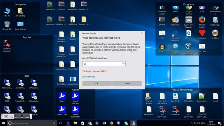This screenshot has width=224, height=126.
Task: Select the Shared Folders icon
Action: (x=149, y=99)
